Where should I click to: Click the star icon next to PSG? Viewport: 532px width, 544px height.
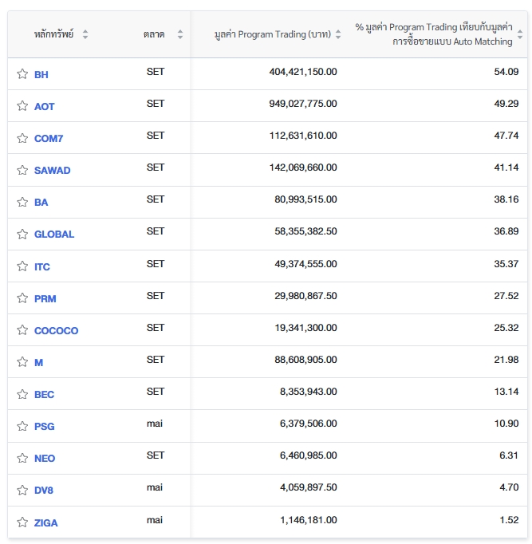point(22,426)
